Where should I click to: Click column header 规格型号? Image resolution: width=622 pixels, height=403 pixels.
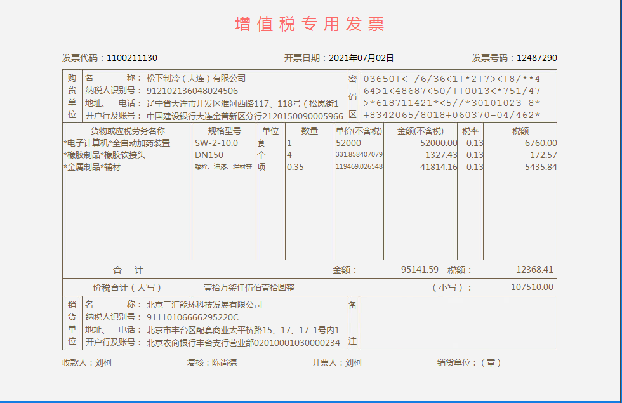pyautogui.click(x=225, y=131)
